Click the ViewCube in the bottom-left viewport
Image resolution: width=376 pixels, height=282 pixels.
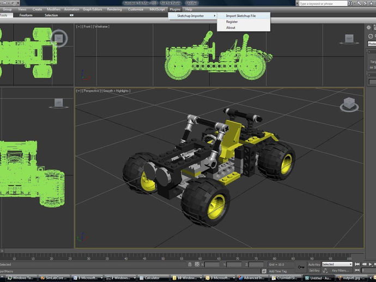[58, 103]
